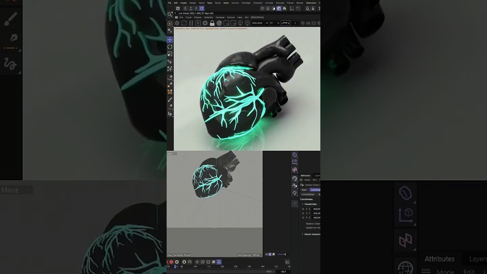Click the clay sphere render icon

219,23
